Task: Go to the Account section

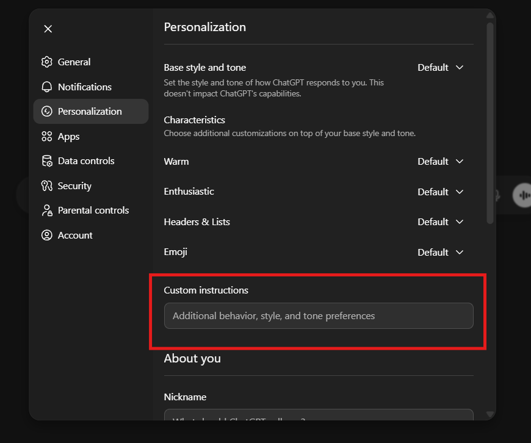Action: [x=74, y=235]
